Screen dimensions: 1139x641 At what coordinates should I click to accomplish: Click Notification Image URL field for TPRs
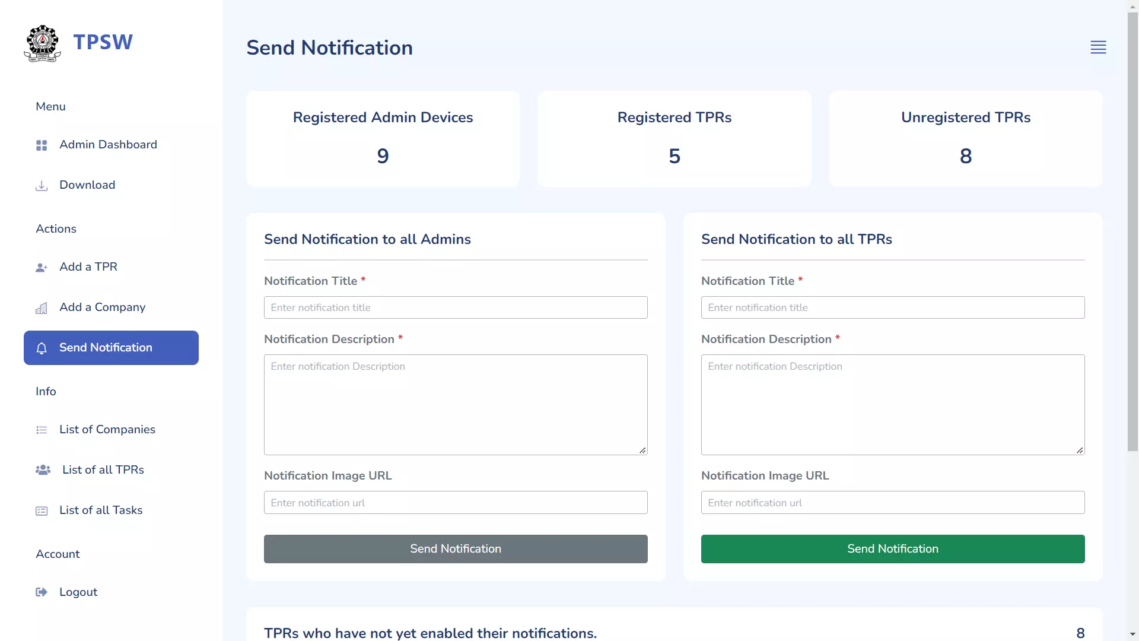tap(893, 502)
